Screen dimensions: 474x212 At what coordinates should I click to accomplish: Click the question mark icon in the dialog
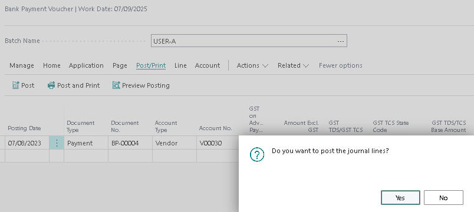257,155
